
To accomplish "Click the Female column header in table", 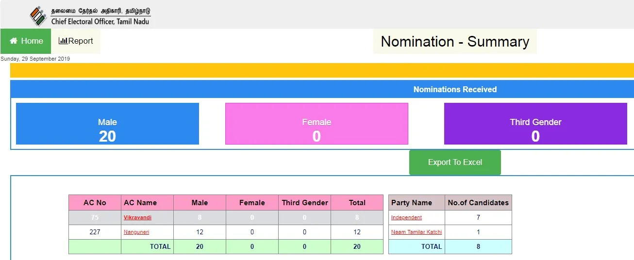I will [x=252, y=203].
